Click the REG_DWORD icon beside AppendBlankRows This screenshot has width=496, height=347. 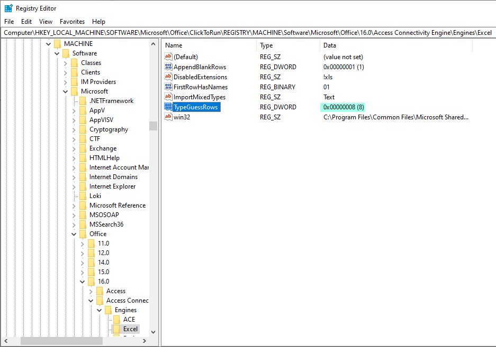pyautogui.click(x=169, y=67)
